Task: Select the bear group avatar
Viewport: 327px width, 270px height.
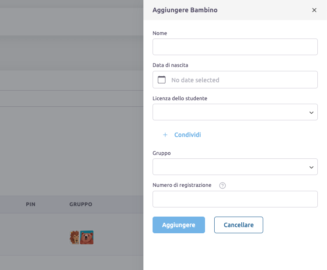Action: pyautogui.click(x=87, y=238)
